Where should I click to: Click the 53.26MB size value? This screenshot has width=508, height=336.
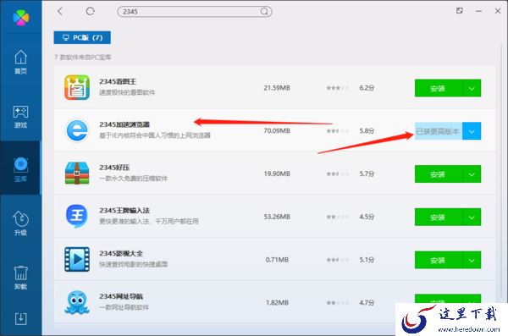point(277,217)
